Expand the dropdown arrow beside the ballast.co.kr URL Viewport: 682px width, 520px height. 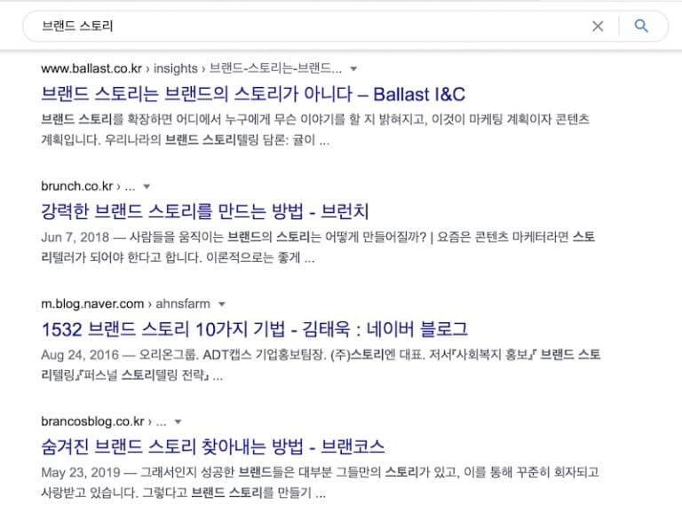[x=353, y=68]
